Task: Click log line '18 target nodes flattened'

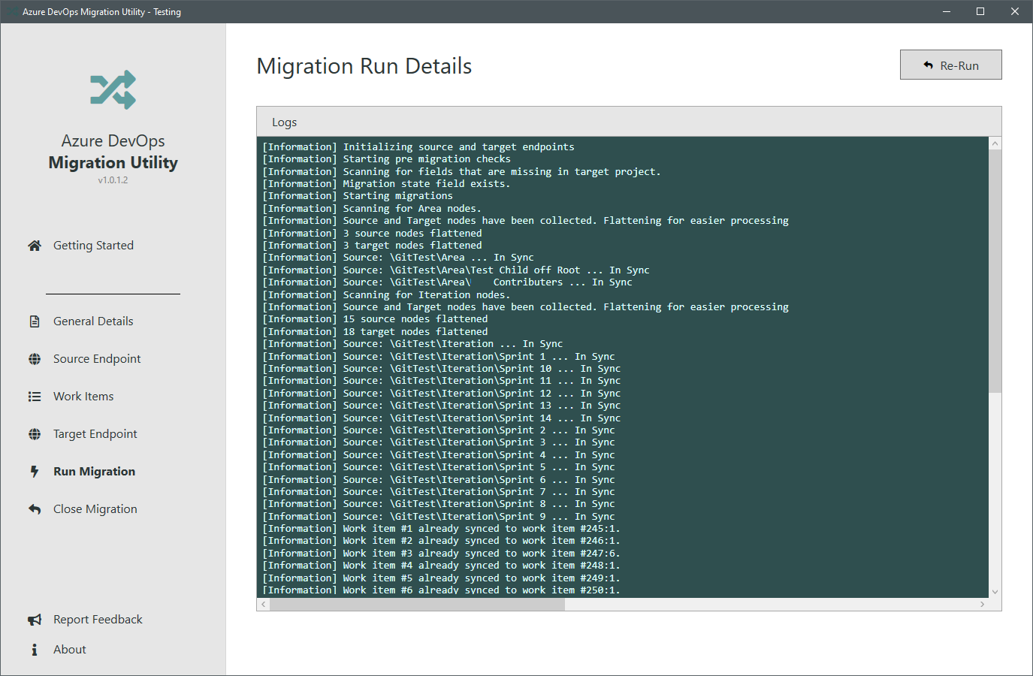Action: (375, 332)
